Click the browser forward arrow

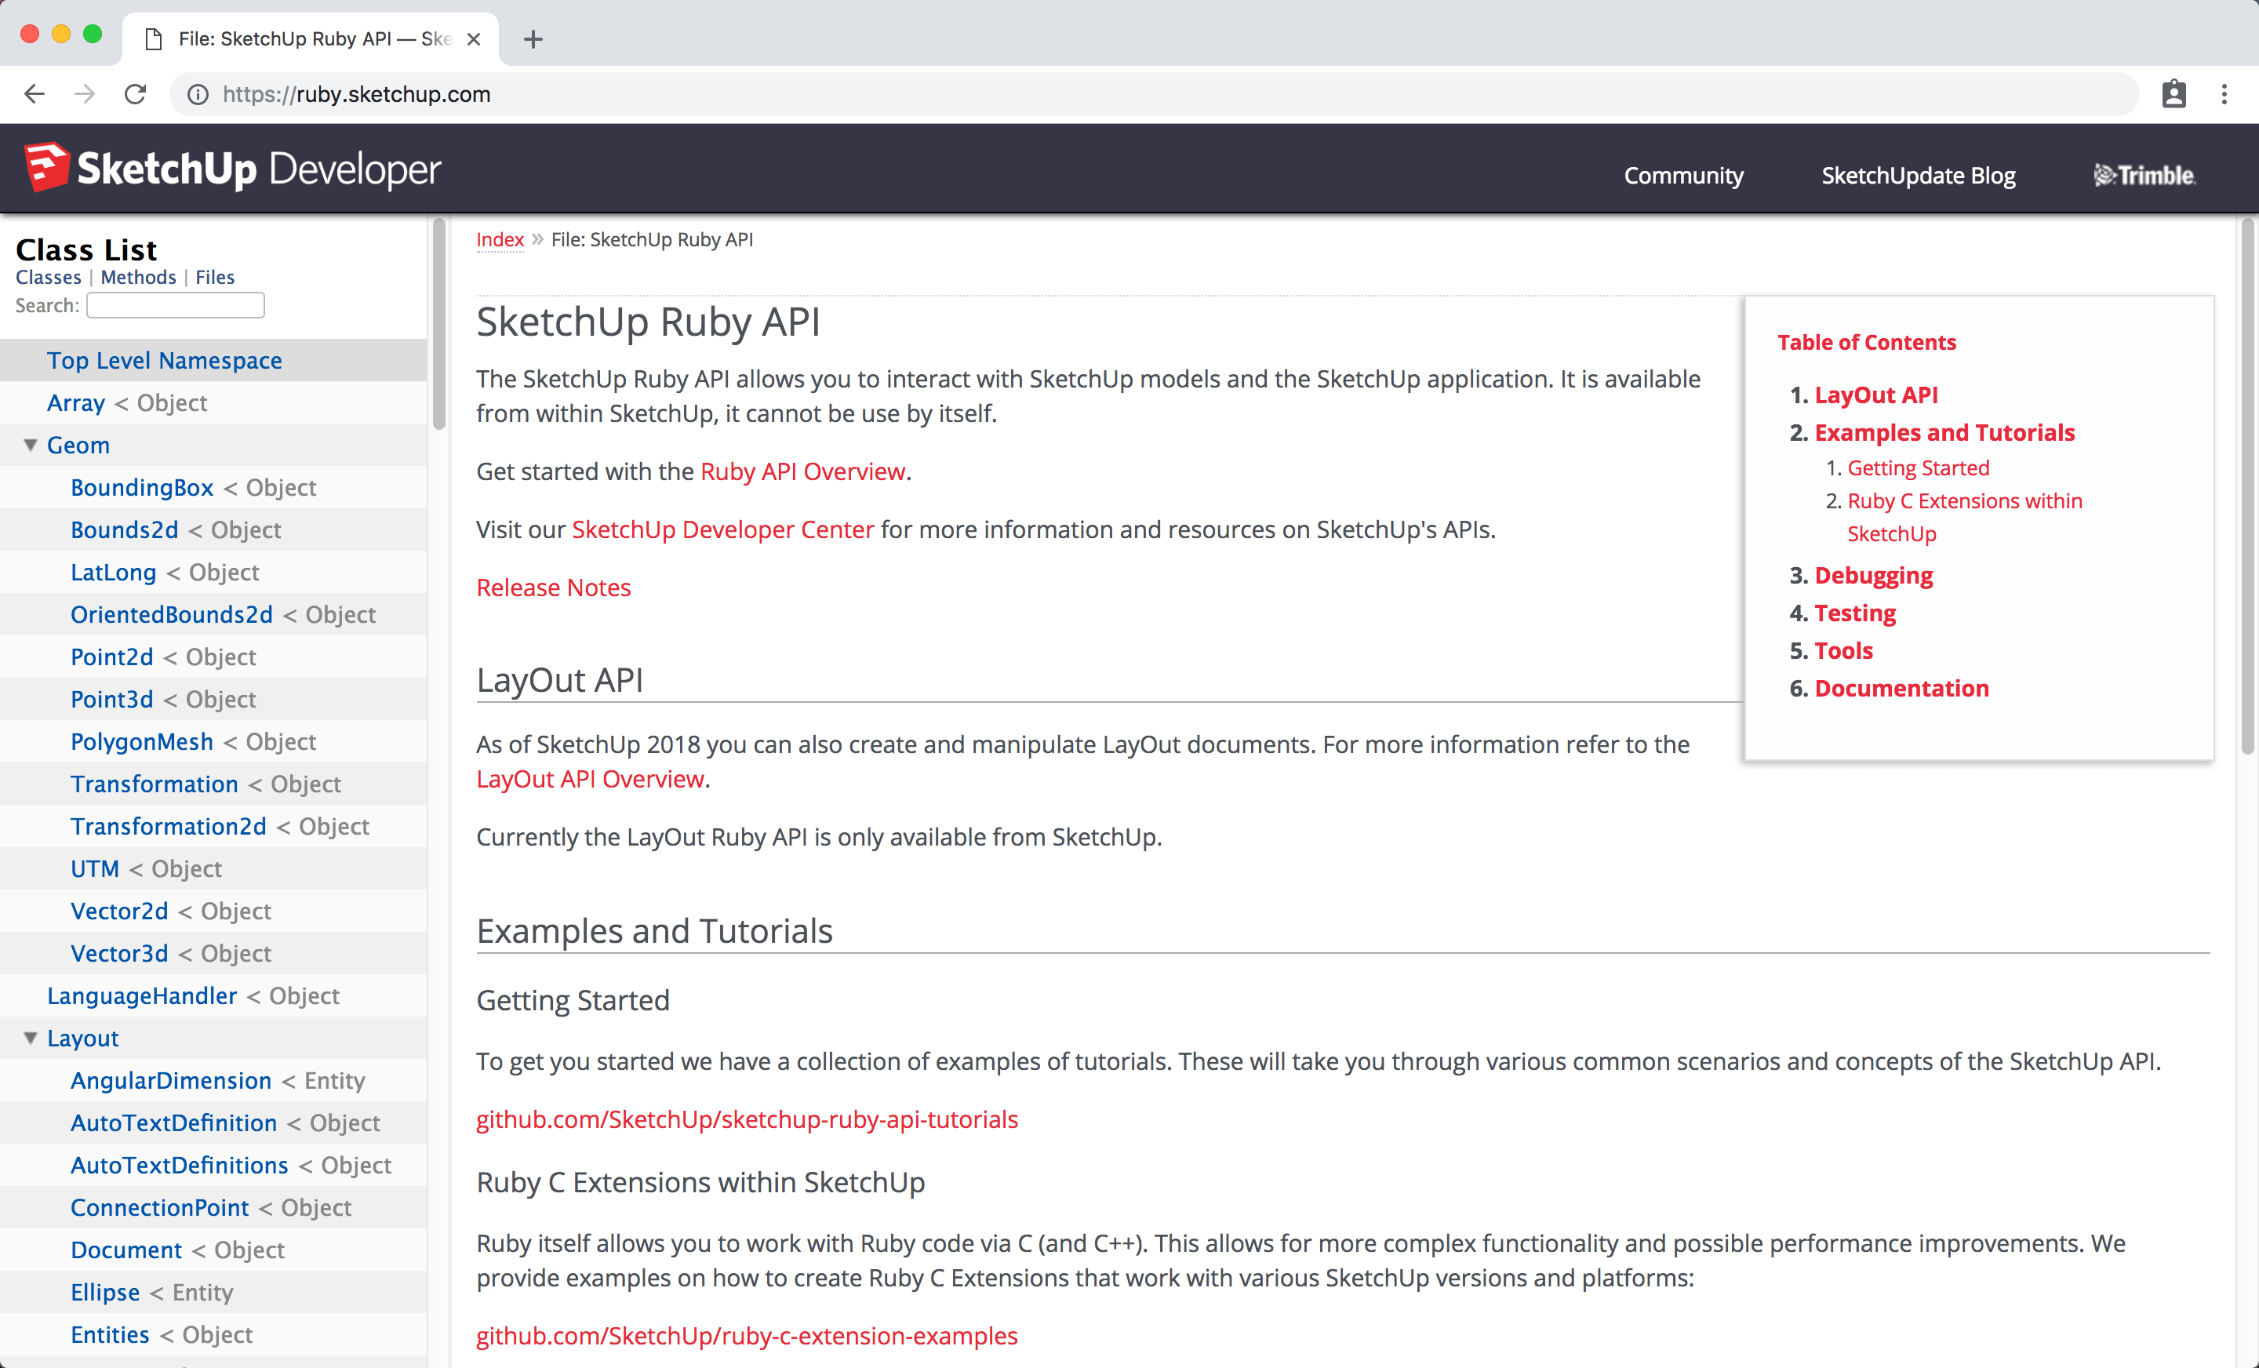click(85, 94)
